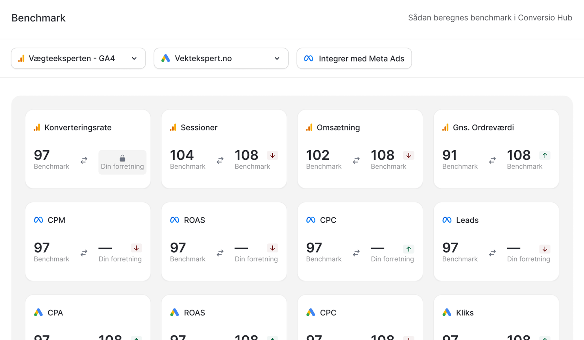The image size is (584, 340).
Task: Click the swap arrows icon in Meta ROAS card
Action: click(220, 253)
